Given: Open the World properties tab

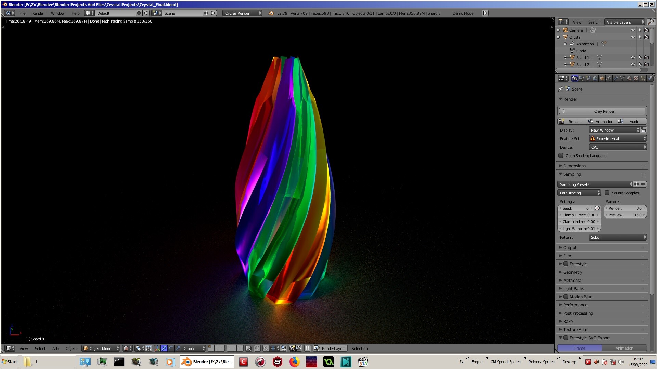Looking at the screenshot, I should 595,78.
